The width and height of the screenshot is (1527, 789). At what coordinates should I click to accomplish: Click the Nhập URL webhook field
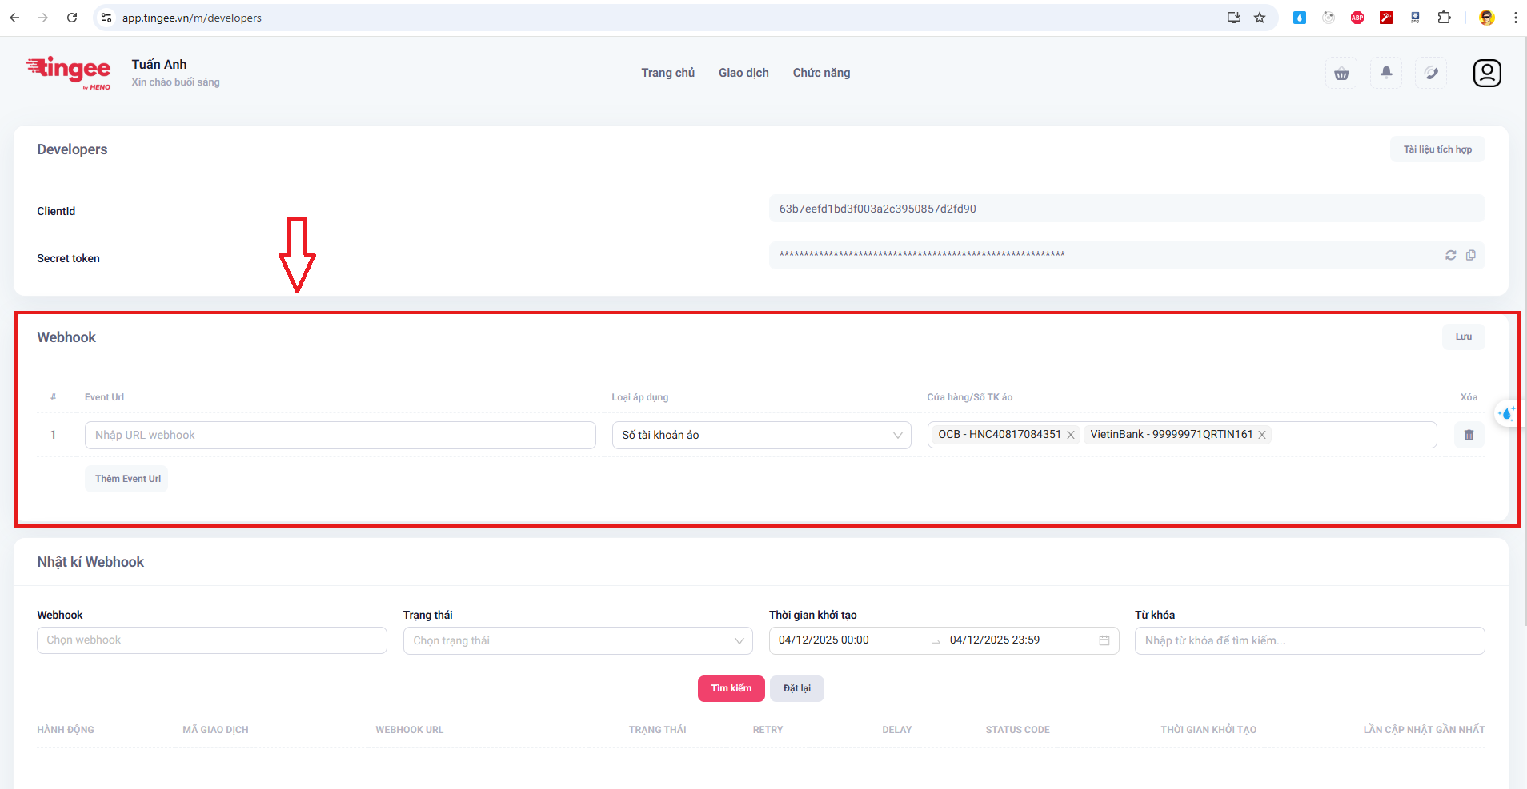tap(340, 435)
